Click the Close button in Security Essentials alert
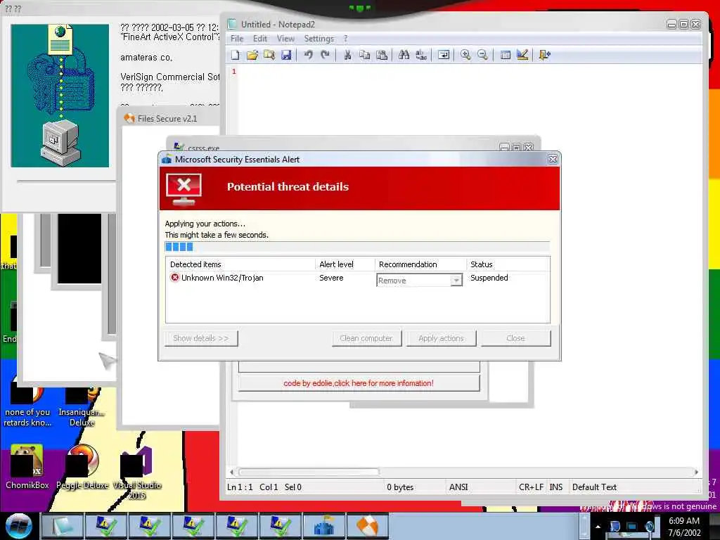The width and height of the screenshot is (720, 540). click(x=515, y=338)
